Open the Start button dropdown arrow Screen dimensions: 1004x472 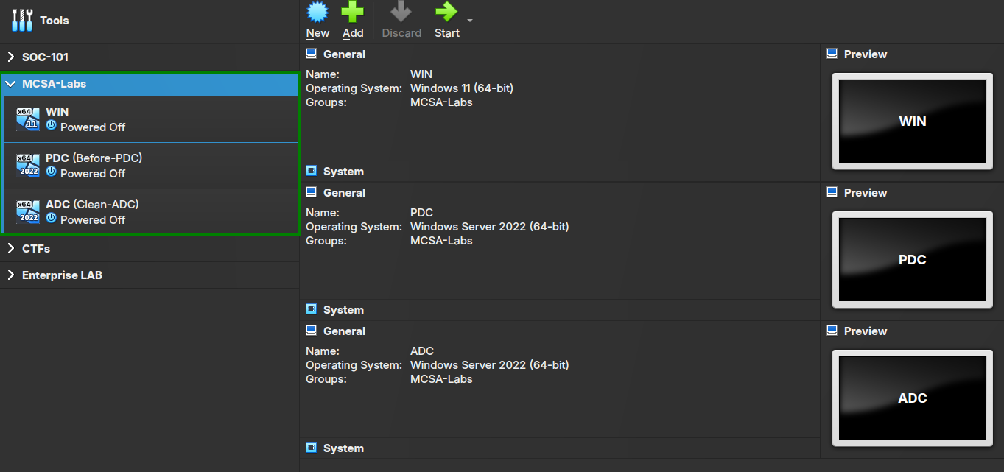click(470, 20)
